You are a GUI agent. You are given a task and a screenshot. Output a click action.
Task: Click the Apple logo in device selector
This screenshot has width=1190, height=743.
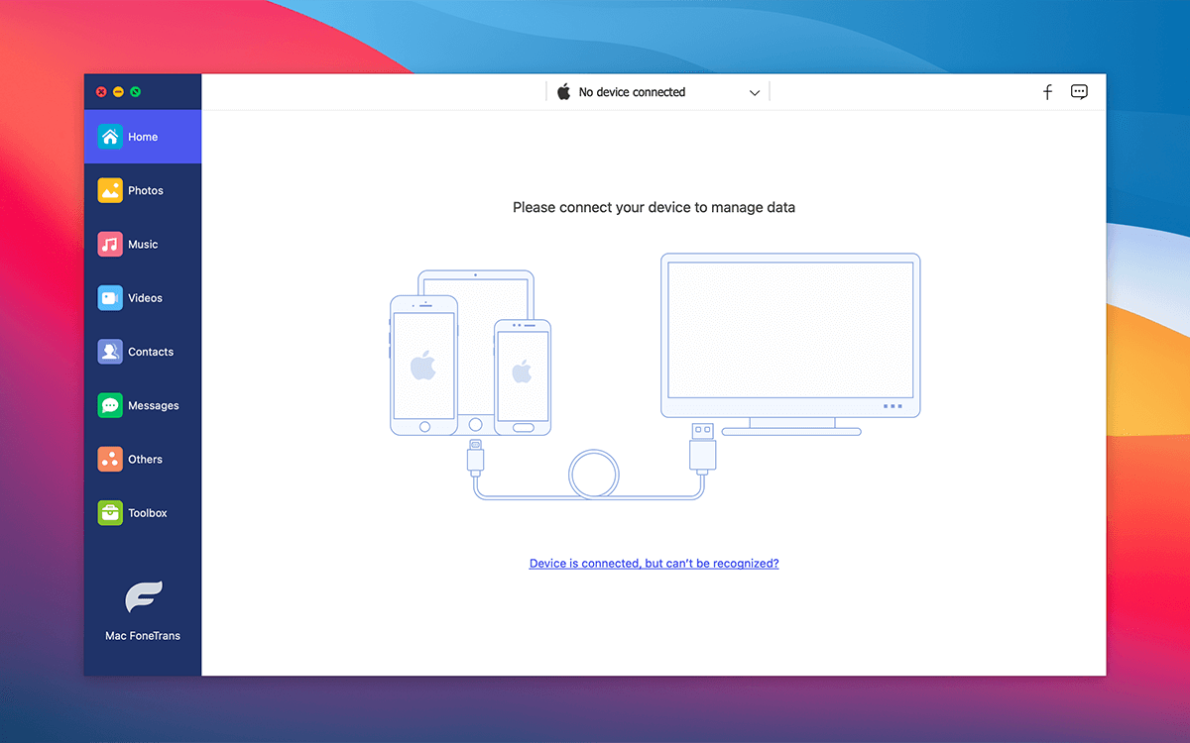click(x=563, y=91)
